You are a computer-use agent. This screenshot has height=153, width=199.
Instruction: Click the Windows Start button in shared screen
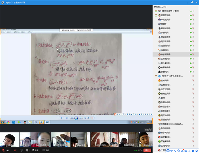tap(2, 122)
